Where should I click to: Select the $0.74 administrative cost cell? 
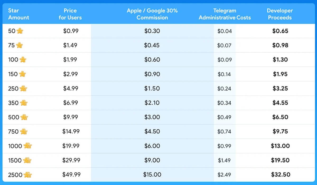tap(224, 132)
